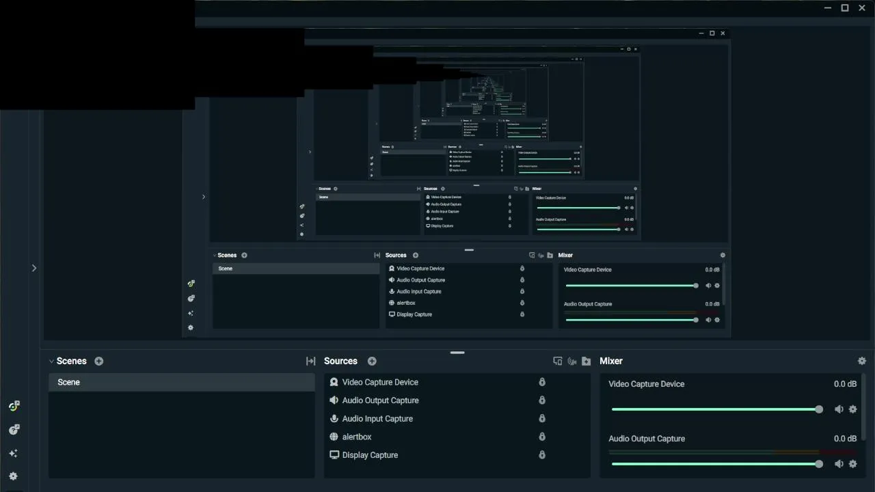
Task: Open the Mixer panel settings gear
Action: click(x=861, y=361)
